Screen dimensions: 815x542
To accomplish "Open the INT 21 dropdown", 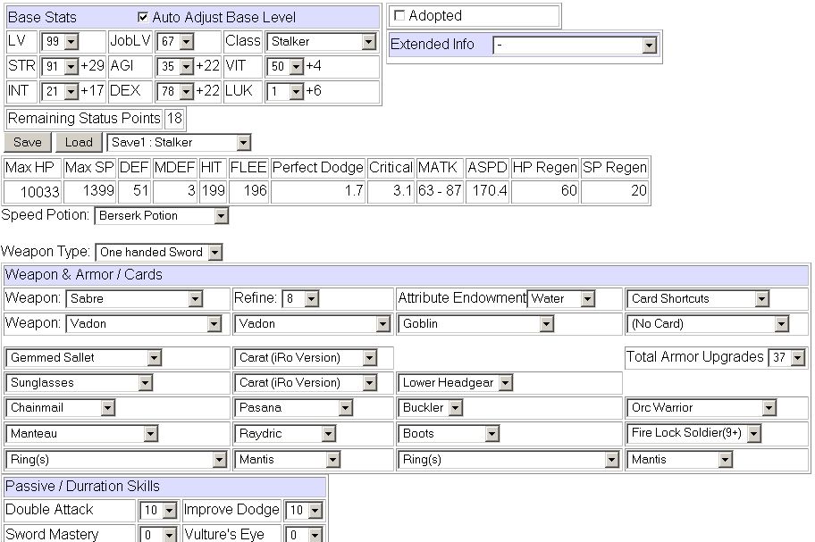I will pyautogui.click(x=60, y=91).
